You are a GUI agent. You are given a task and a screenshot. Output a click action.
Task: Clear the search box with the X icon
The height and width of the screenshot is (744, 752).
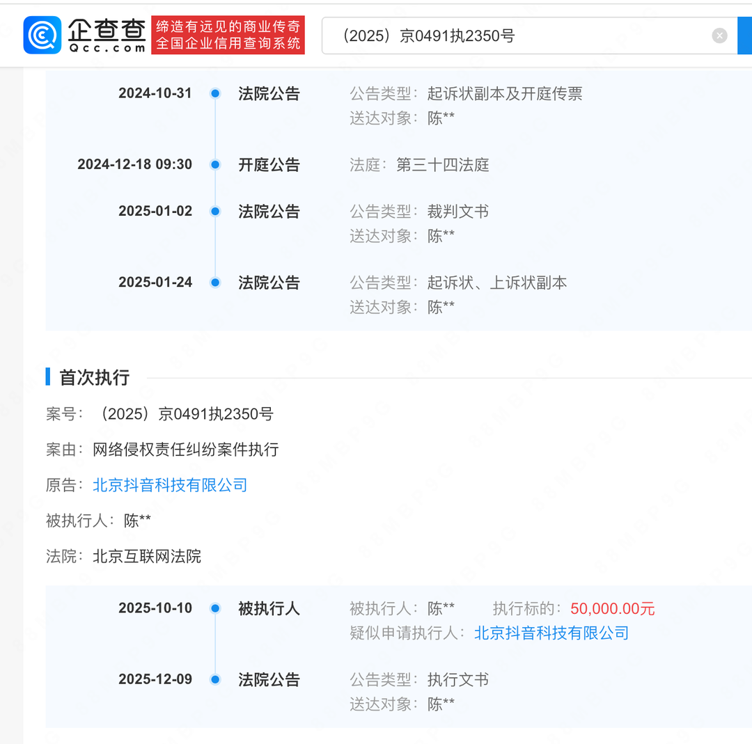tap(719, 35)
